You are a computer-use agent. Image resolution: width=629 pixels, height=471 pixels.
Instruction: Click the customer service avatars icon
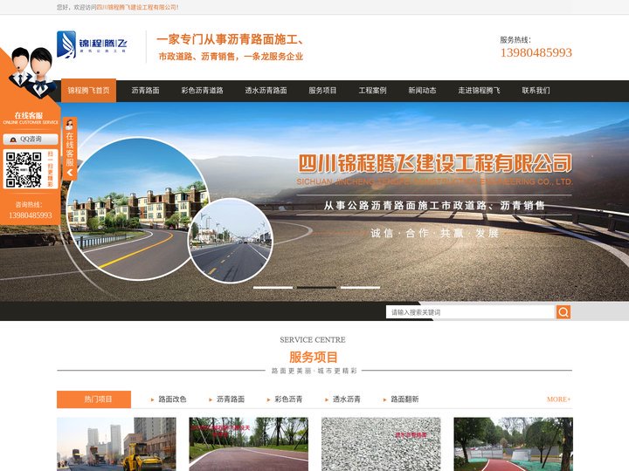pos(33,72)
